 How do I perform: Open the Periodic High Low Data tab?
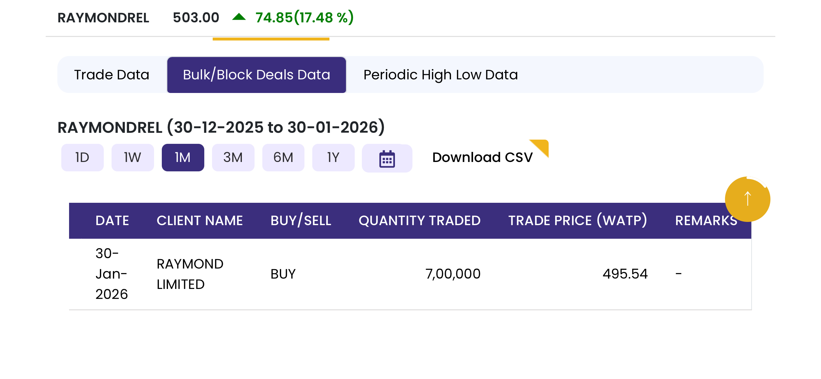(440, 75)
